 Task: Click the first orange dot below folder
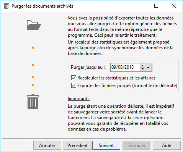pos(33,48)
